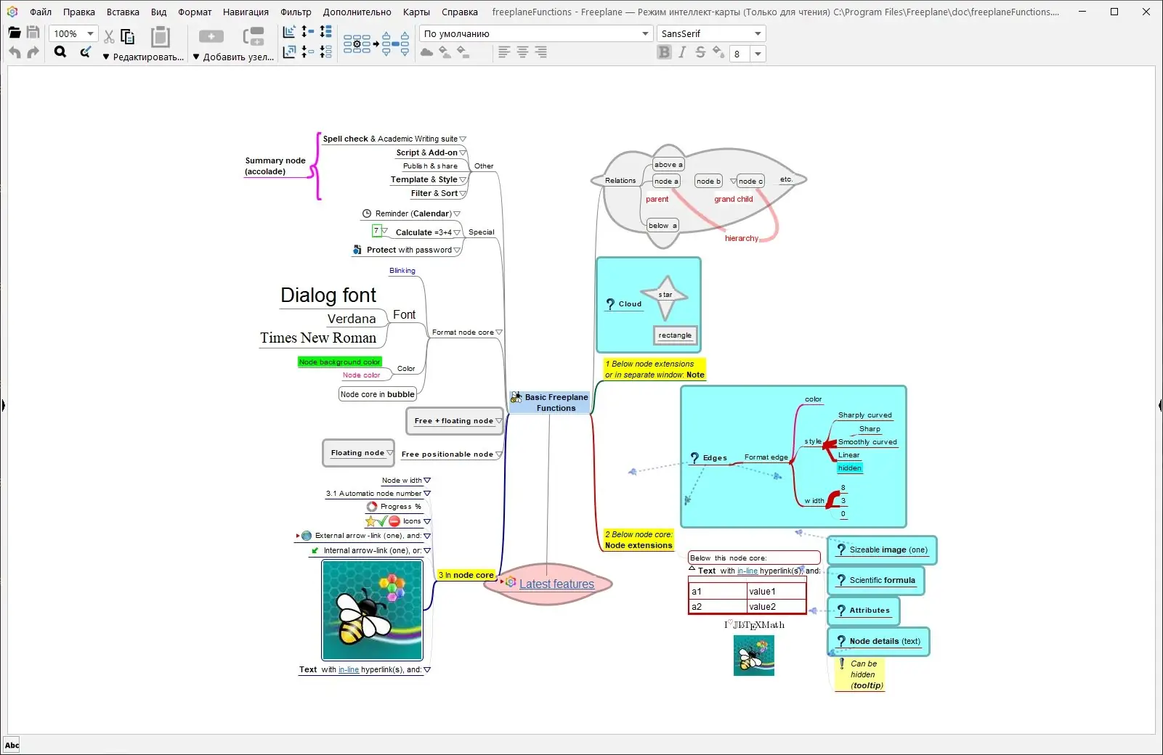Toggle bold formatting button
This screenshot has width=1163, height=755.
pos(664,52)
